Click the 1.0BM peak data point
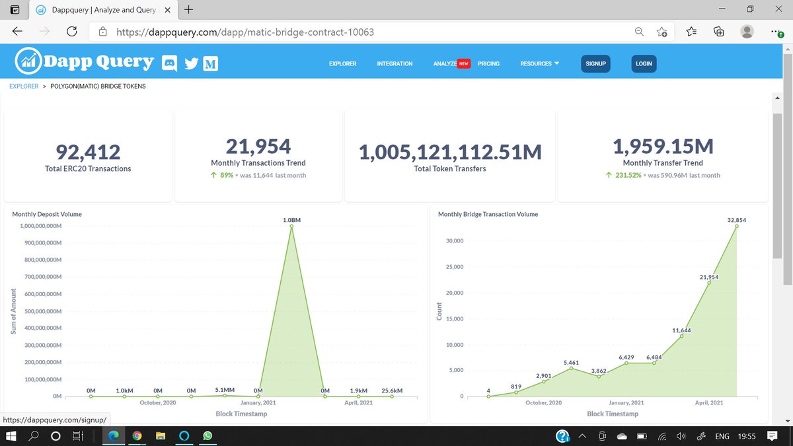The width and height of the screenshot is (793, 446). 291,226
